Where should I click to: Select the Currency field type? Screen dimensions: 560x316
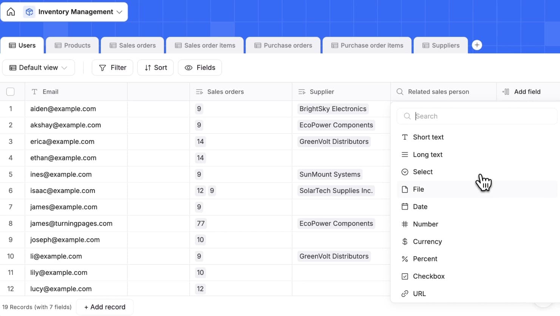pos(427,242)
